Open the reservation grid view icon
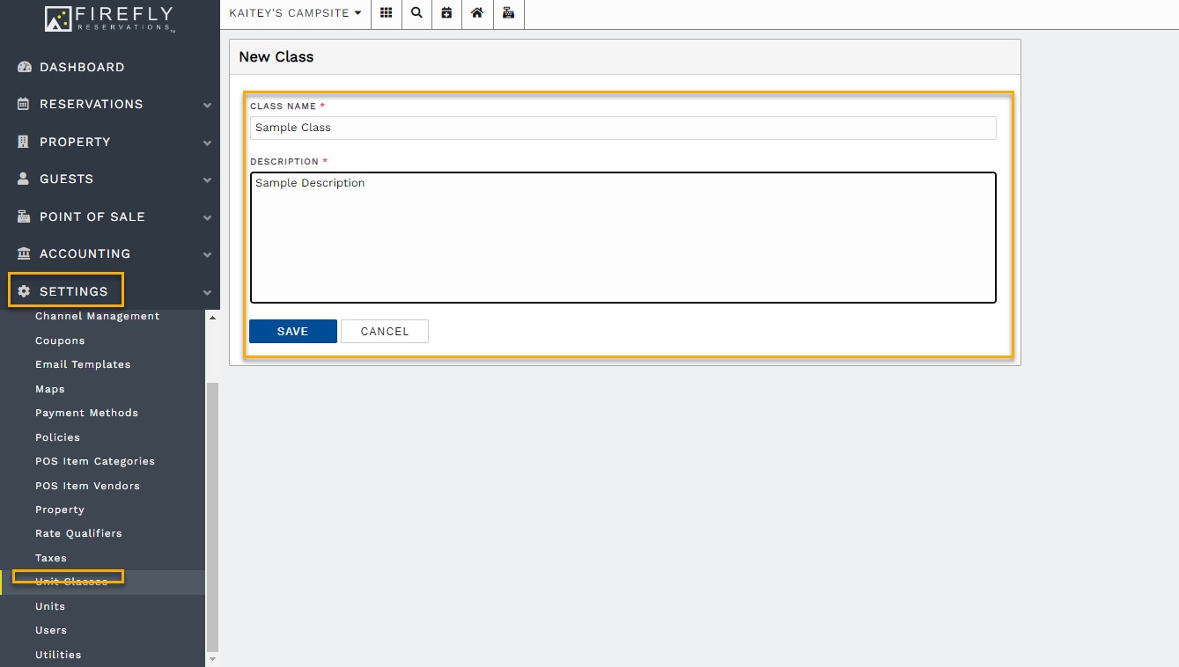The width and height of the screenshot is (1179, 667). (386, 13)
